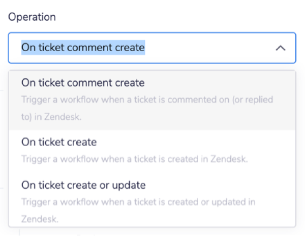Choose the "On ticket create" option
This screenshot has width=305, height=236.
click(x=59, y=142)
